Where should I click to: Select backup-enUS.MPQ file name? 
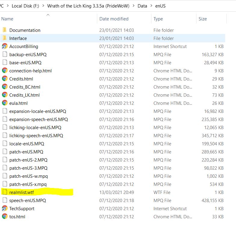tap(28, 55)
